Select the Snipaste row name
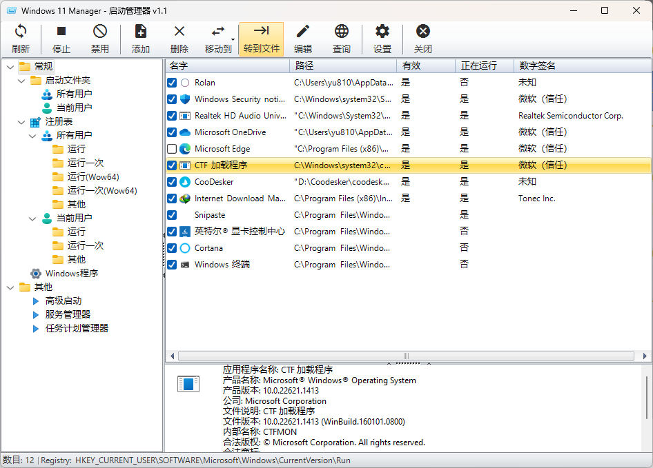 (x=210, y=215)
